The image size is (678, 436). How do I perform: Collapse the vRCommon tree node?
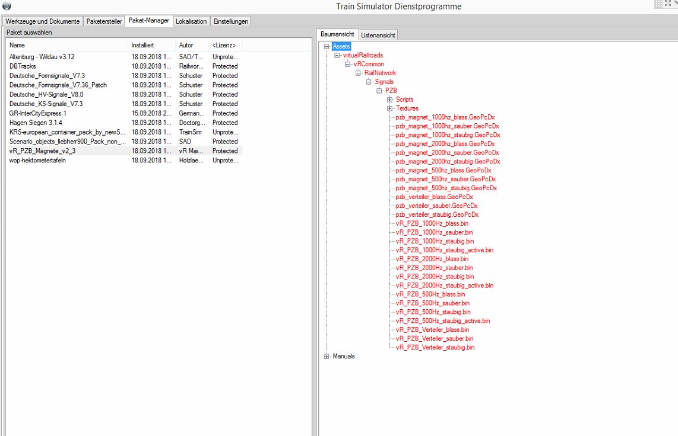coord(347,64)
